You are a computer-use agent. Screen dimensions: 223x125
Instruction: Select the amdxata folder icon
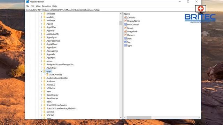(44, 20)
